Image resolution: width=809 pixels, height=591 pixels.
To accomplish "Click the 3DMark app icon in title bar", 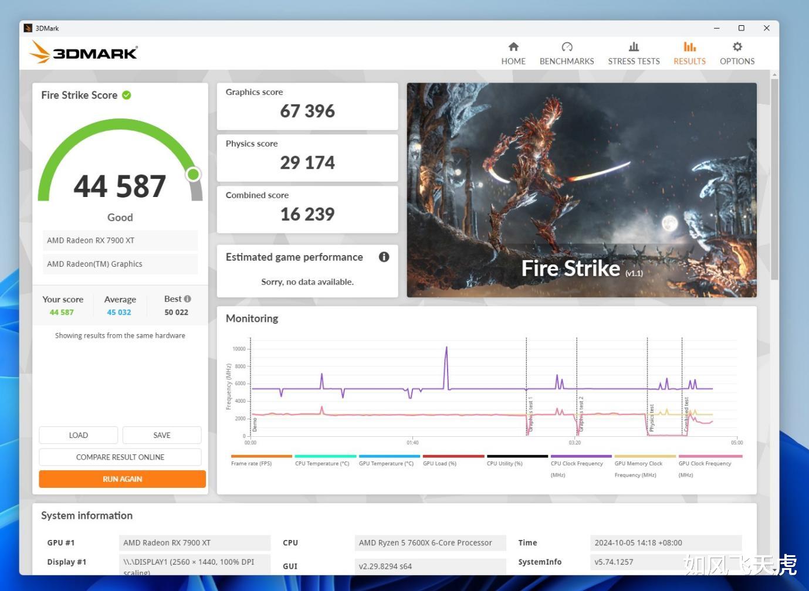I will click(28, 28).
